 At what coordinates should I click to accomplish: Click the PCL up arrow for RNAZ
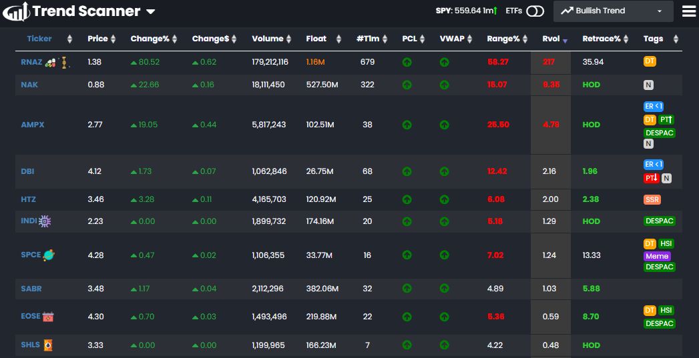tap(407, 63)
